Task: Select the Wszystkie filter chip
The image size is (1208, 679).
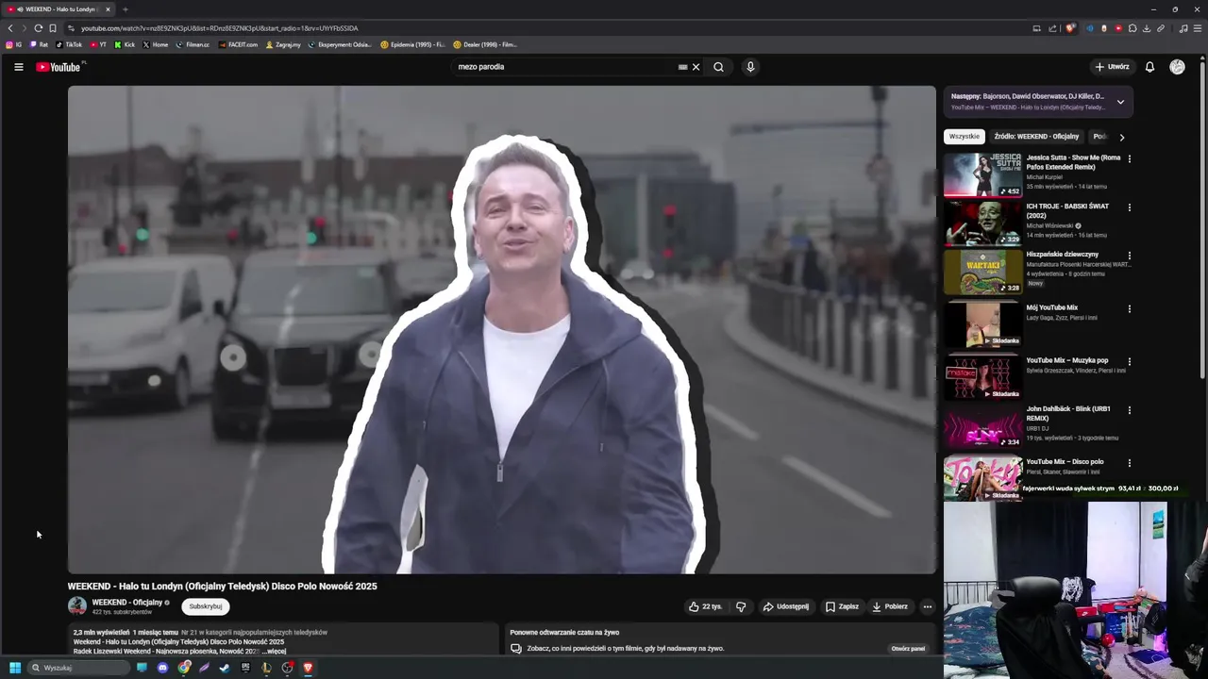Action: point(965,137)
